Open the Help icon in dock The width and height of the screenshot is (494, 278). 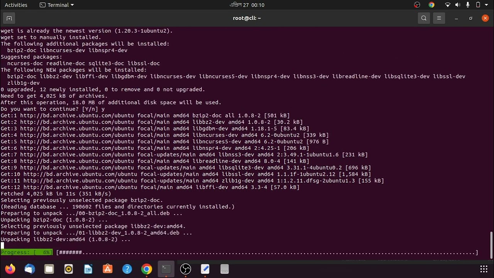pos(127,269)
